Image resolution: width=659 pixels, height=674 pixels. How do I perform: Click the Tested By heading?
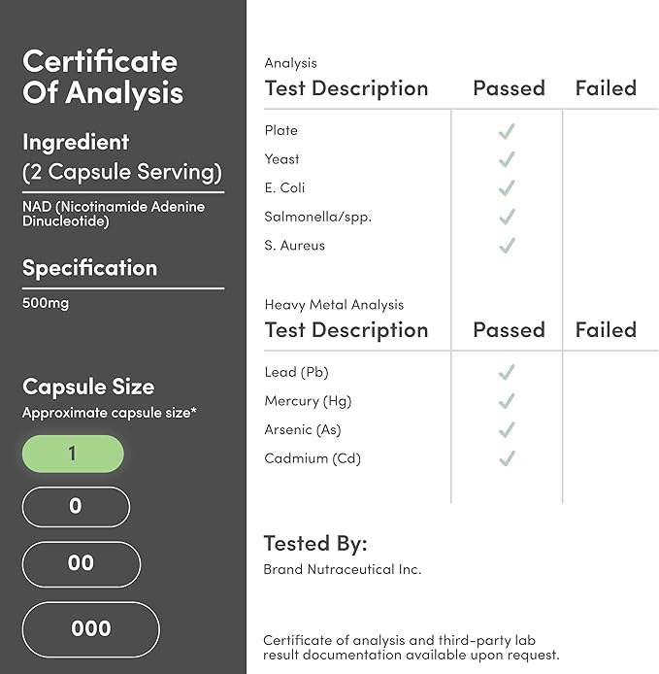(315, 543)
